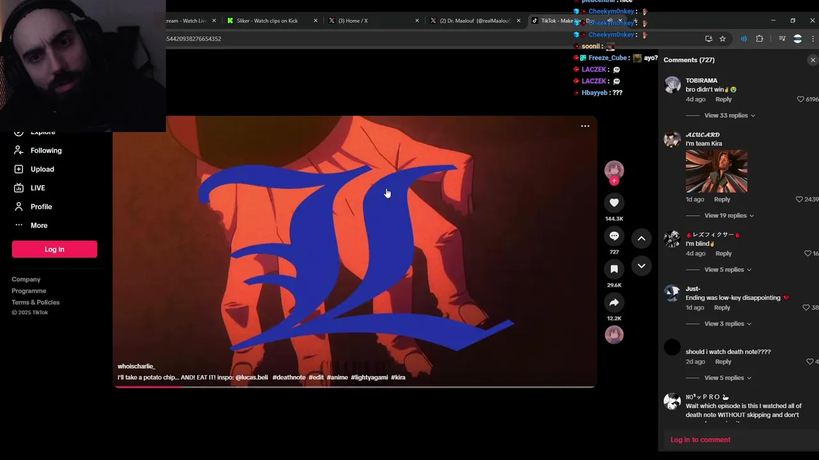The image size is (819, 460).
Task: Expand View 5 replies under 'I'm blind'
Action: pos(728,270)
